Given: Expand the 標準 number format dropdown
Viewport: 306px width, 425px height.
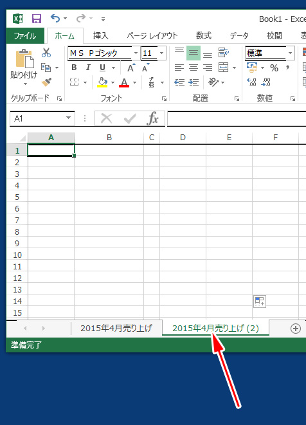Looking at the screenshot, I should tap(291, 53).
